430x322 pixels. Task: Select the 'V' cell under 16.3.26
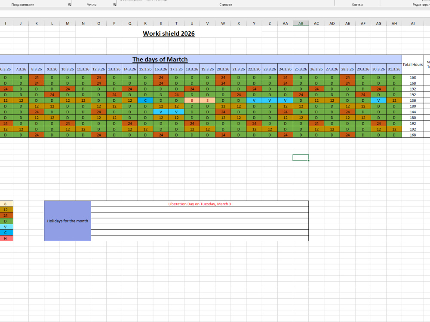click(x=161, y=112)
